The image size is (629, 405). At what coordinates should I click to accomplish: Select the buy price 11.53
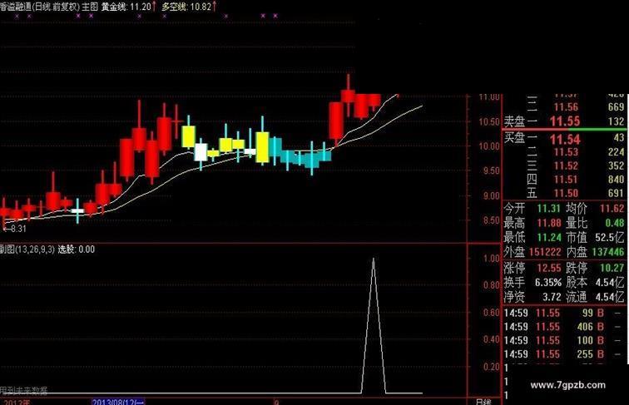point(566,152)
